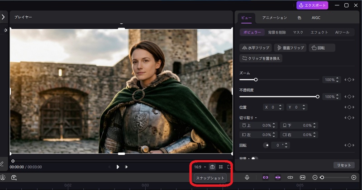Click the 不透明度 100% stepper arrows

337,97
